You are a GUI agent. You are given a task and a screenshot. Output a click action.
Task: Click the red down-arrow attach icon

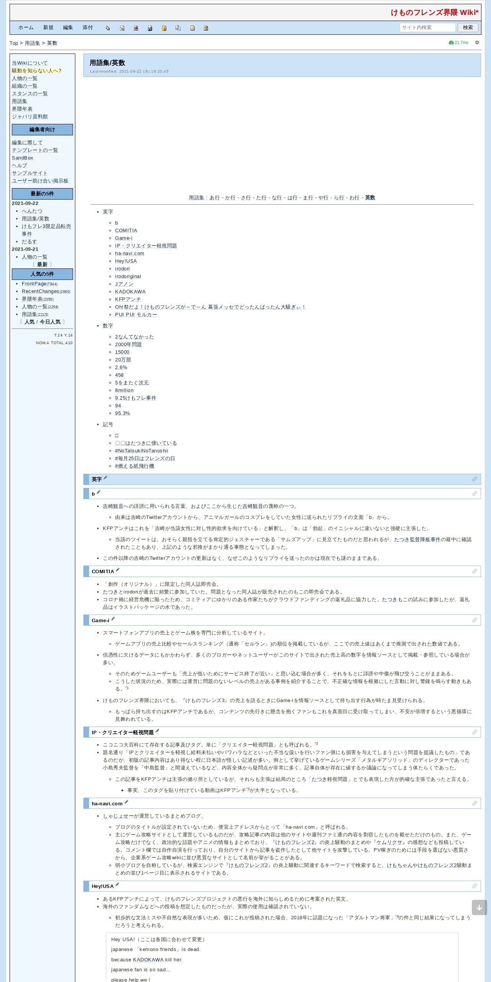(136, 28)
